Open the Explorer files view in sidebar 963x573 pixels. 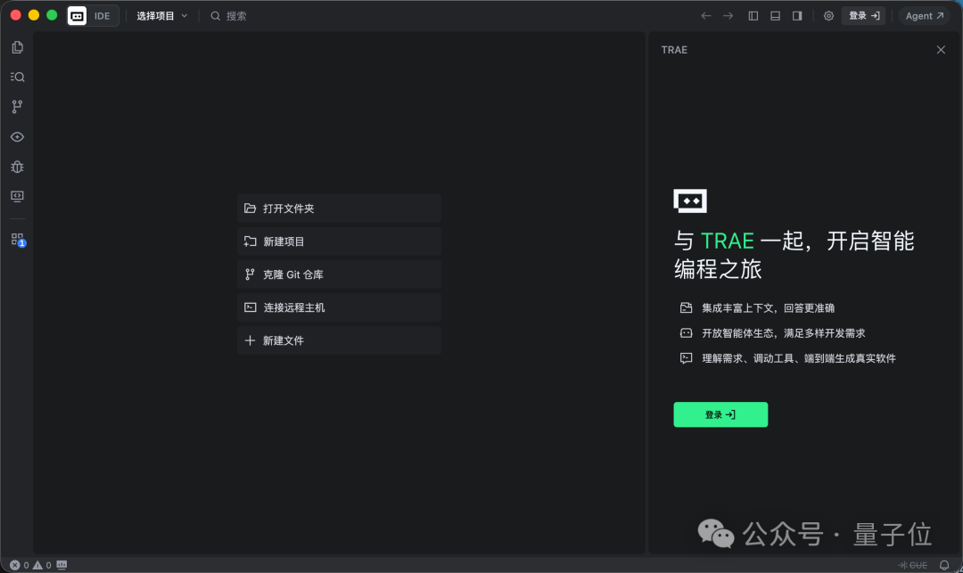tap(17, 47)
